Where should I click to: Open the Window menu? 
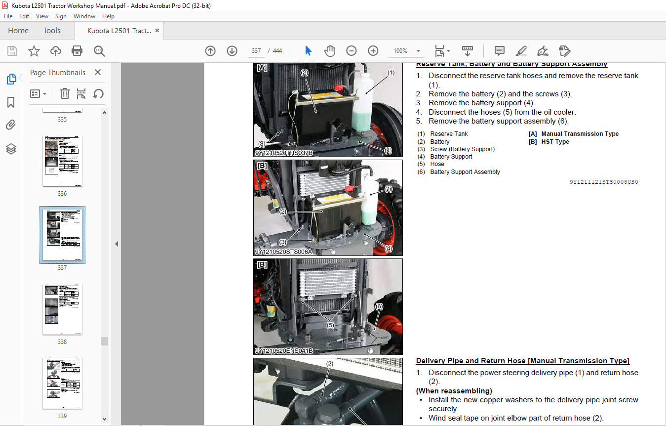[x=84, y=16]
